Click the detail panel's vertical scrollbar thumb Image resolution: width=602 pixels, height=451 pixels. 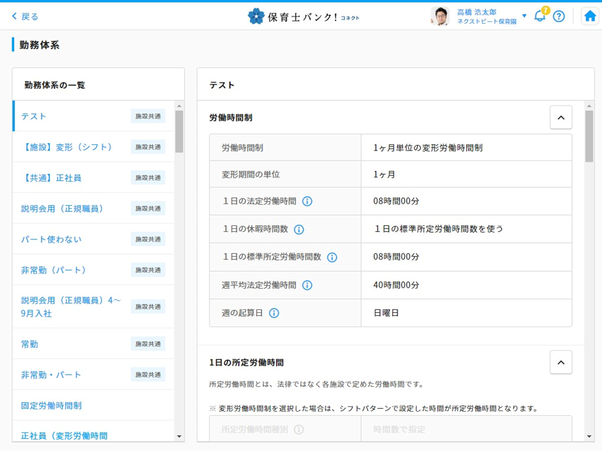tap(589, 136)
